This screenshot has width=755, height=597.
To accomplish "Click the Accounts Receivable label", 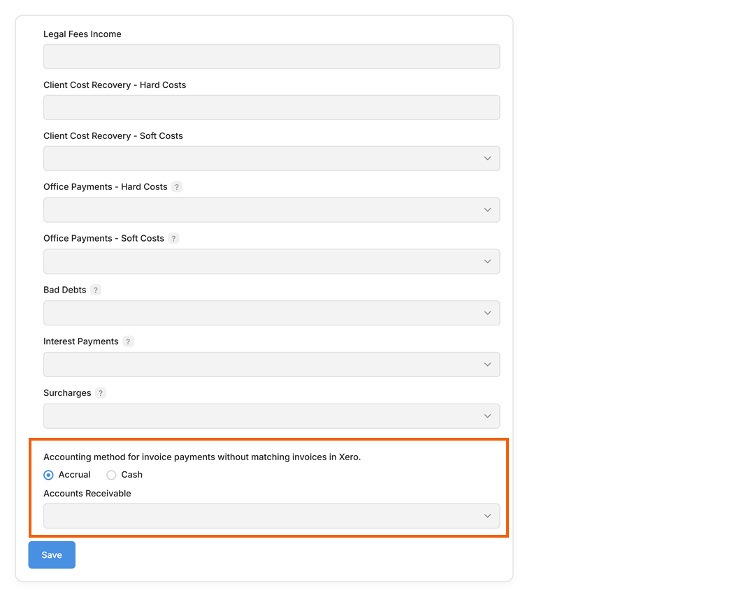I will click(87, 494).
